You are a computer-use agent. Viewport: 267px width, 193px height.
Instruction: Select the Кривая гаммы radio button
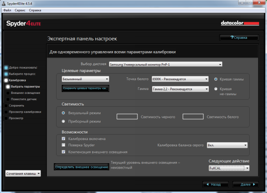(216, 79)
